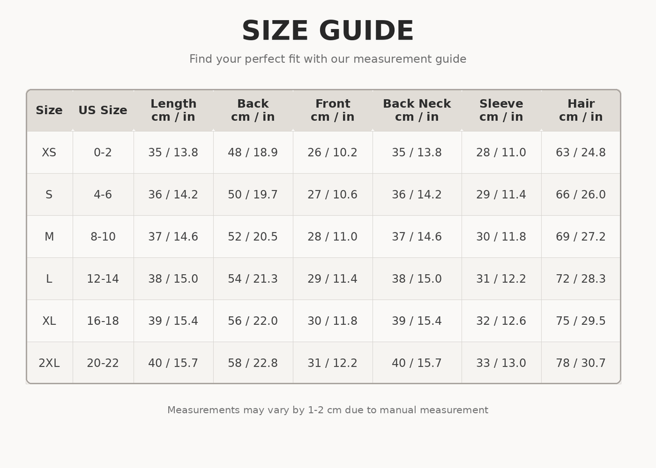Select the Back Neck column header

pos(417,110)
